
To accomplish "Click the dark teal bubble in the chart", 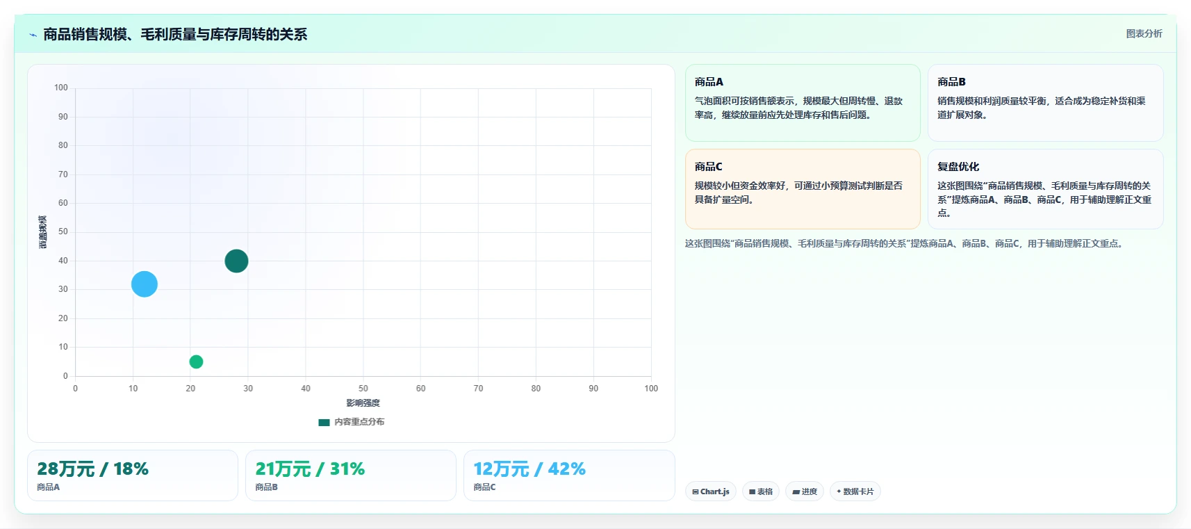I will 236,261.
